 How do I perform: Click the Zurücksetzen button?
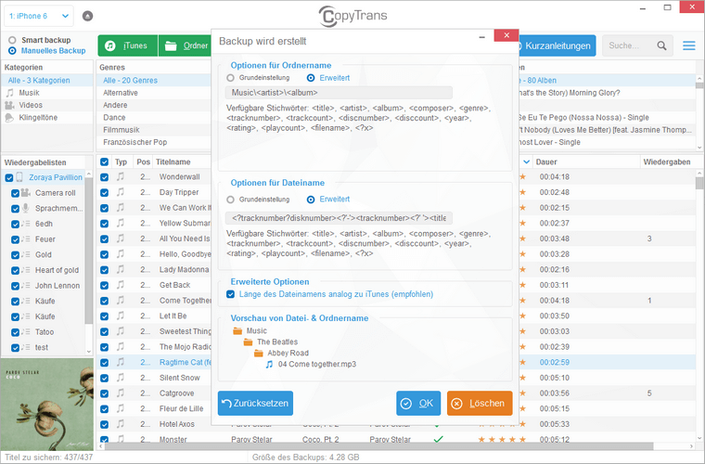point(255,404)
